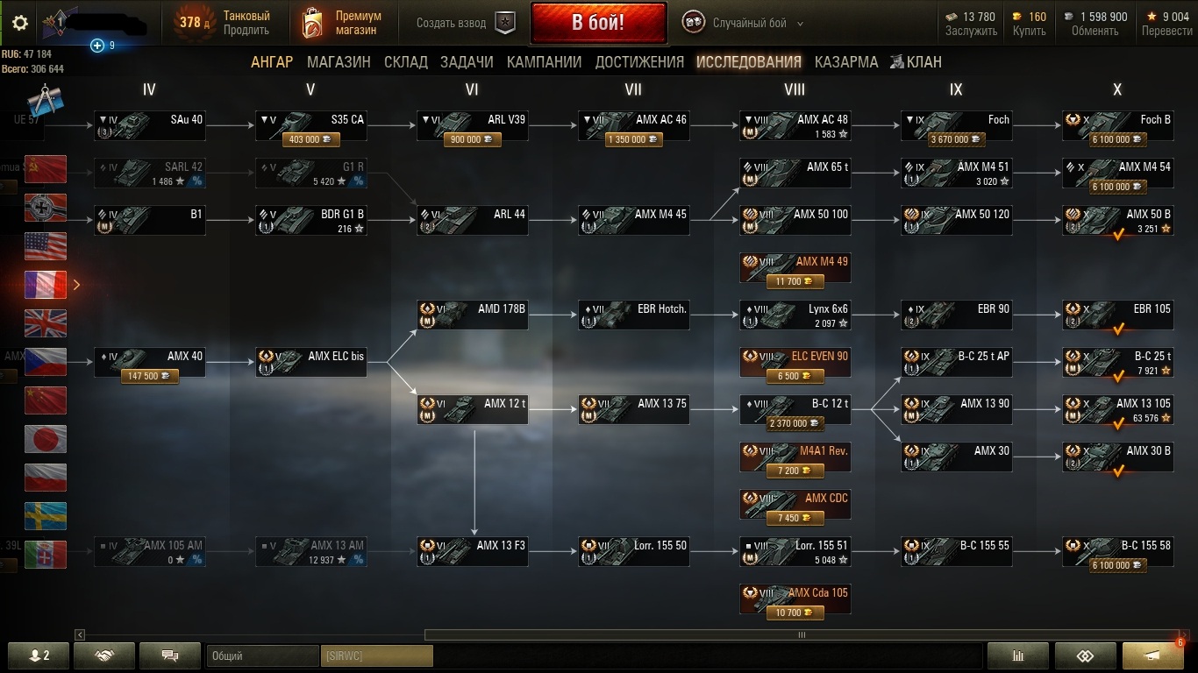Click the В бой! battle button

tap(598, 23)
